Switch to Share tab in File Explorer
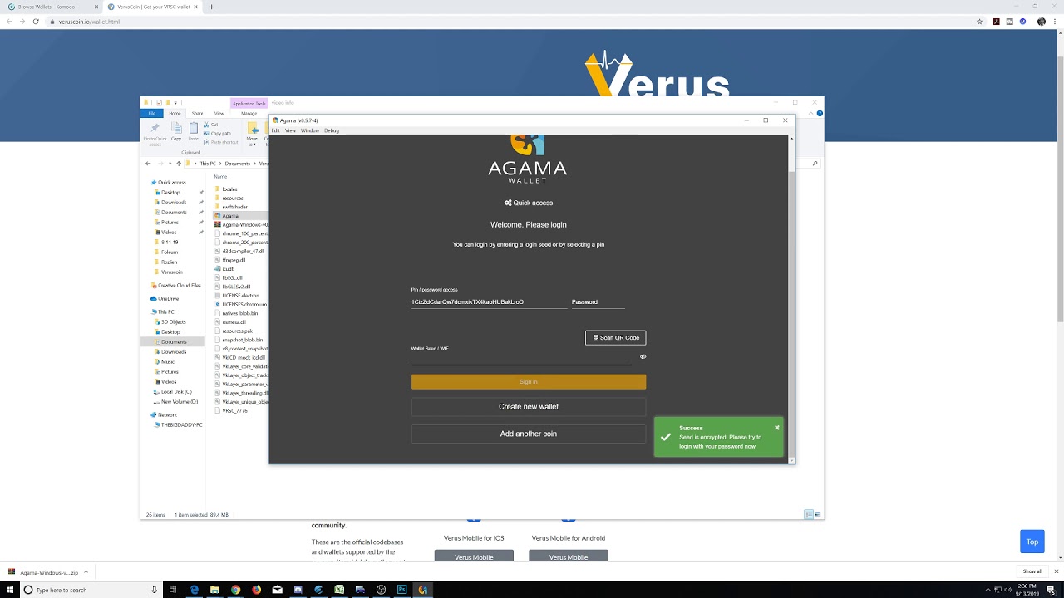Image resolution: width=1064 pixels, height=598 pixels. point(197,113)
